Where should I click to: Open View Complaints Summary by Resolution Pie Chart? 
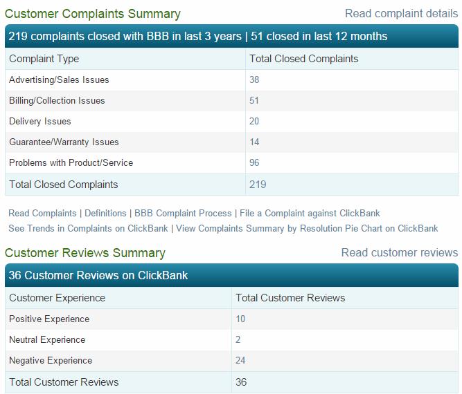(x=307, y=229)
